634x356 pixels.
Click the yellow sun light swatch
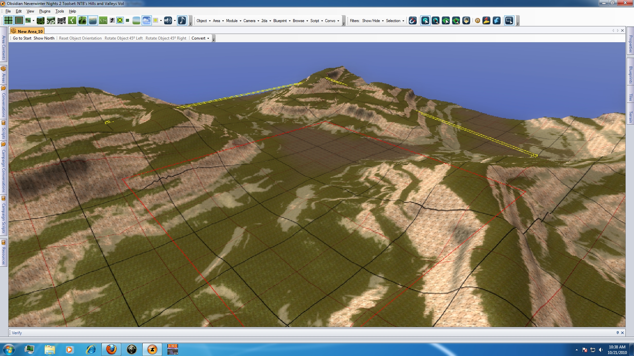pyautogui.click(x=156, y=20)
